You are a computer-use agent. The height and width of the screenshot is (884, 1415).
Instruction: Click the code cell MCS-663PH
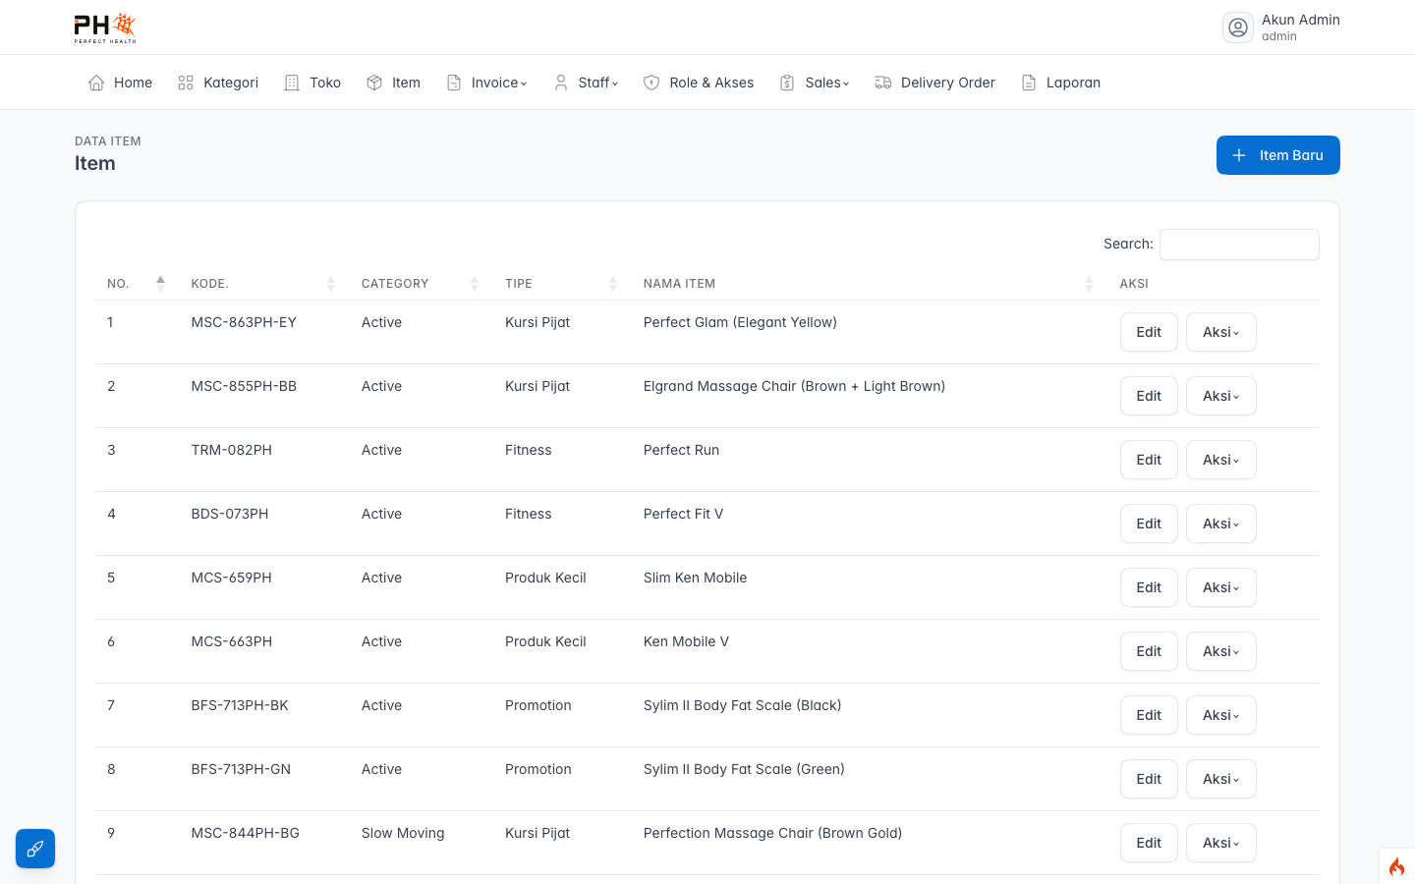pyautogui.click(x=232, y=641)
